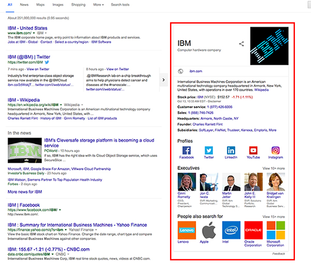Screen dimensions: 311x264
Task: Click Bridget van Kralingen's photo
Action: (276, 182)
